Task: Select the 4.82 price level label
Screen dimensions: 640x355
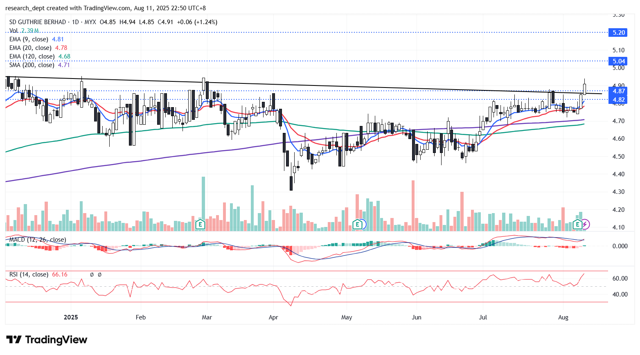Action: pos(618,99)
